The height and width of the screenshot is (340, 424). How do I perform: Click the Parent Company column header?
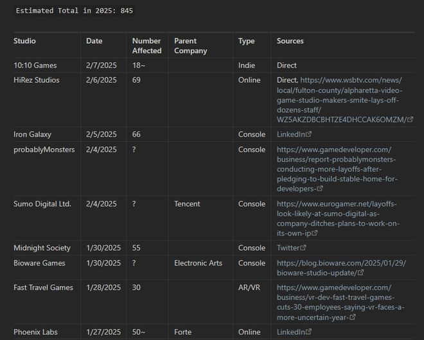tap(190, 46)
